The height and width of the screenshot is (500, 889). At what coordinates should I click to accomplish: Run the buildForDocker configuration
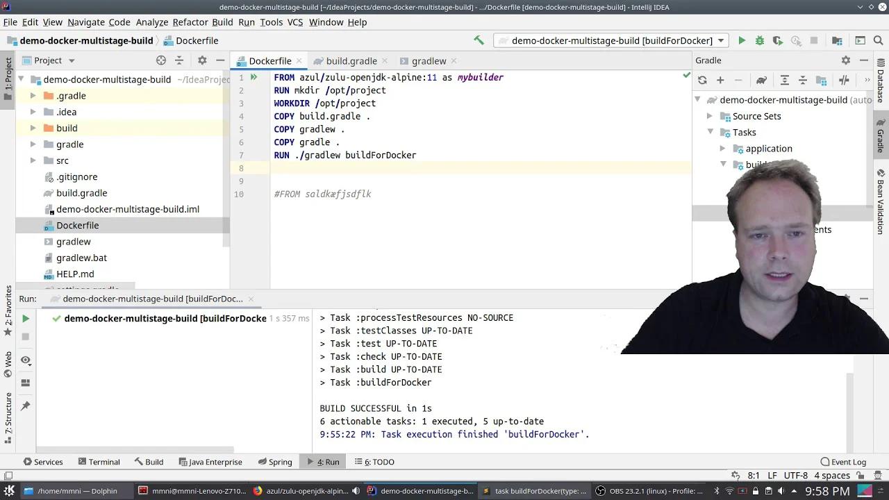[742, 40]
